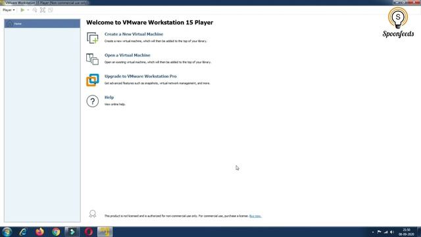Click the Action Center flag icon
This screenshot has height=237, width=421.
(379, 232)
